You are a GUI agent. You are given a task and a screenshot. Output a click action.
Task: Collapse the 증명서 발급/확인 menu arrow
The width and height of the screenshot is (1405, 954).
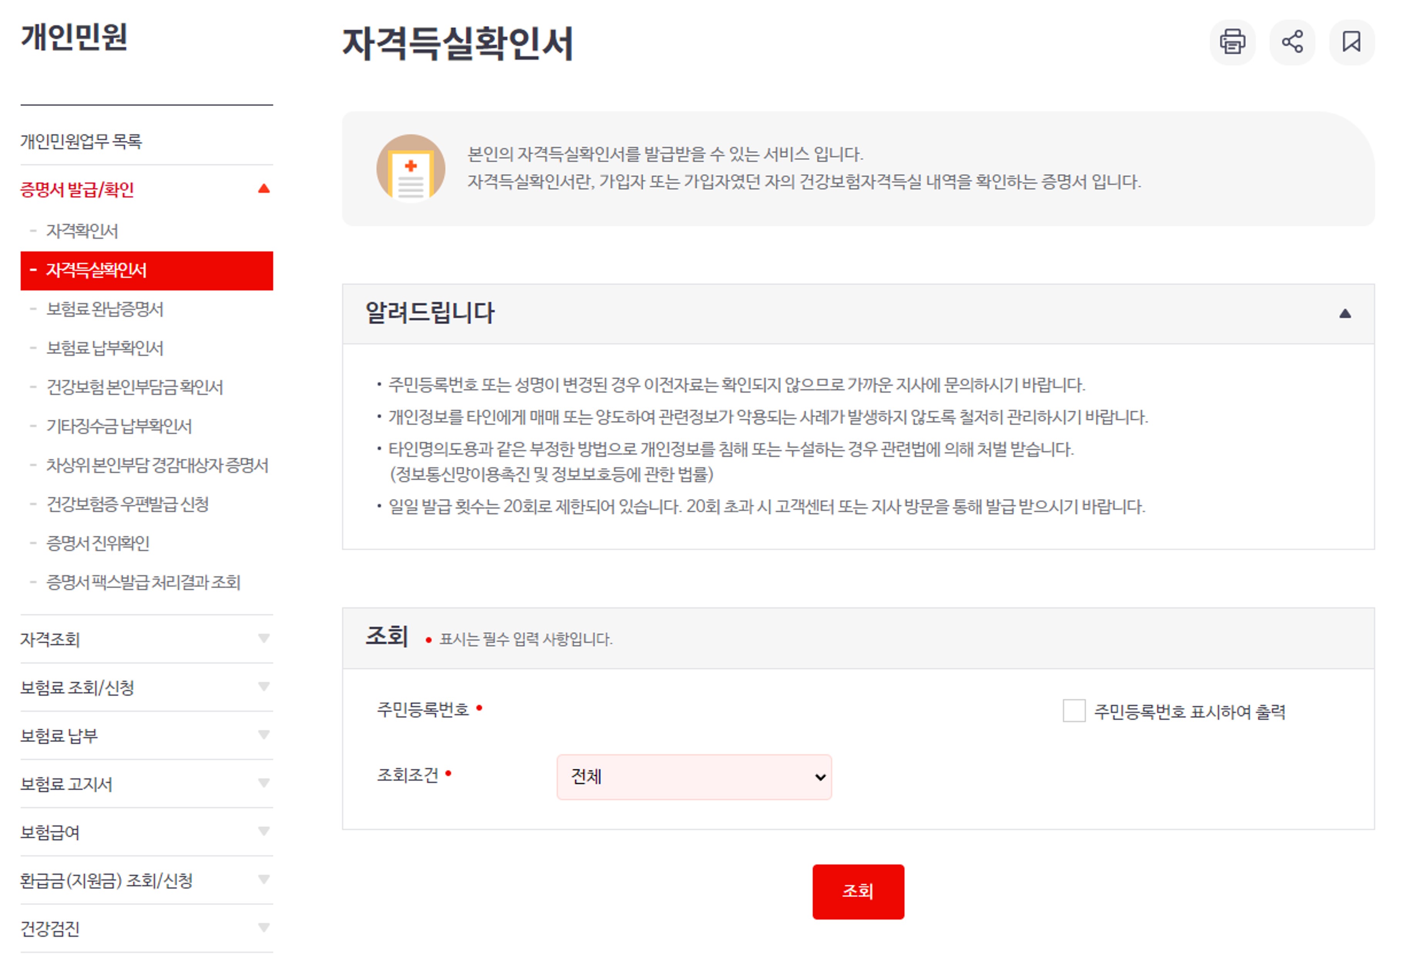point(264,188)
